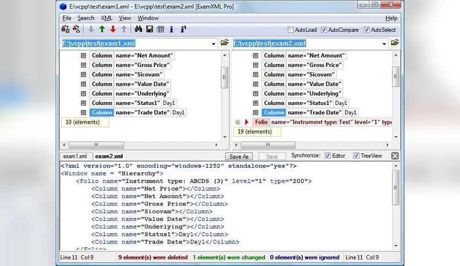Click '10 (elements)' label in left tree
This screenshot has height=266, width=460.
(x=85, y=122)
